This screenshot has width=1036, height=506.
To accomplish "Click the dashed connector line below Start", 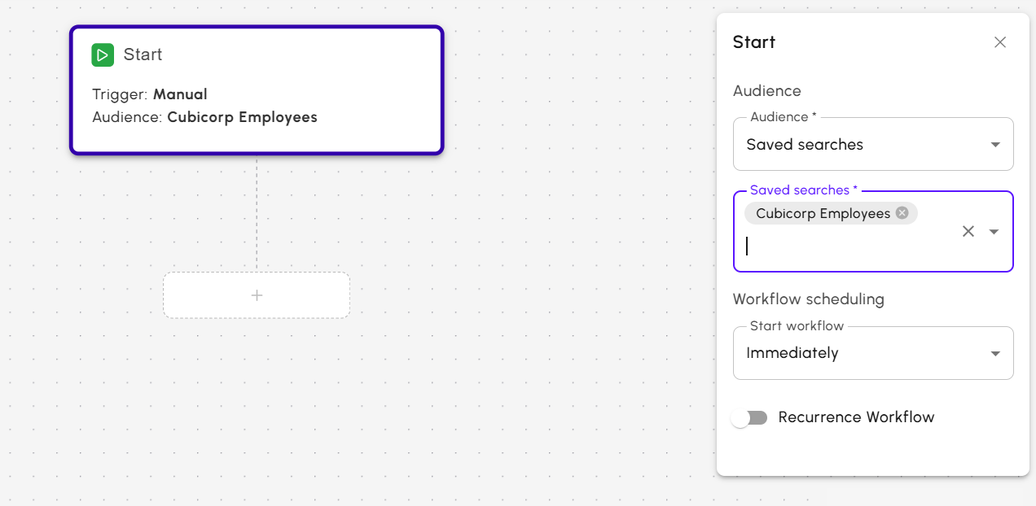I will [257, 212].
